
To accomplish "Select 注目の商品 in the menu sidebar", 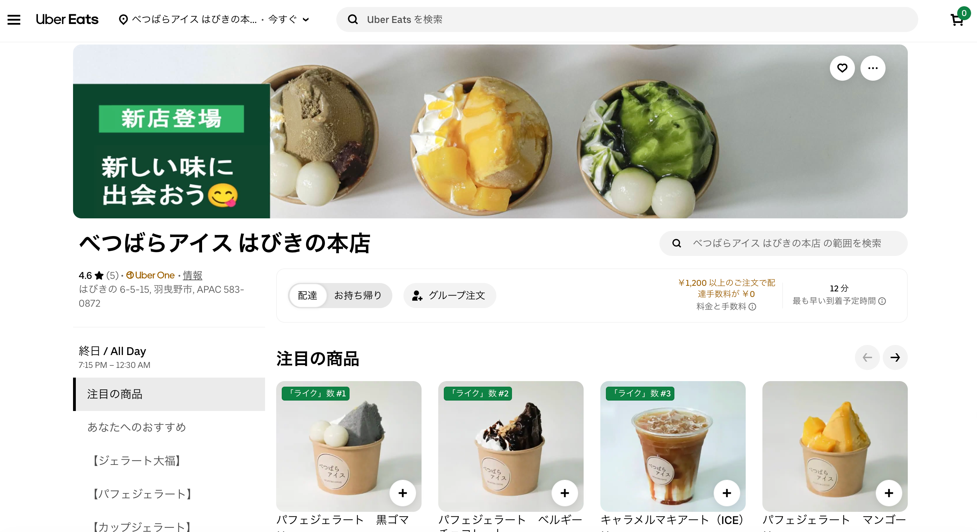I will pyautogui.click(x=169, y=394).
